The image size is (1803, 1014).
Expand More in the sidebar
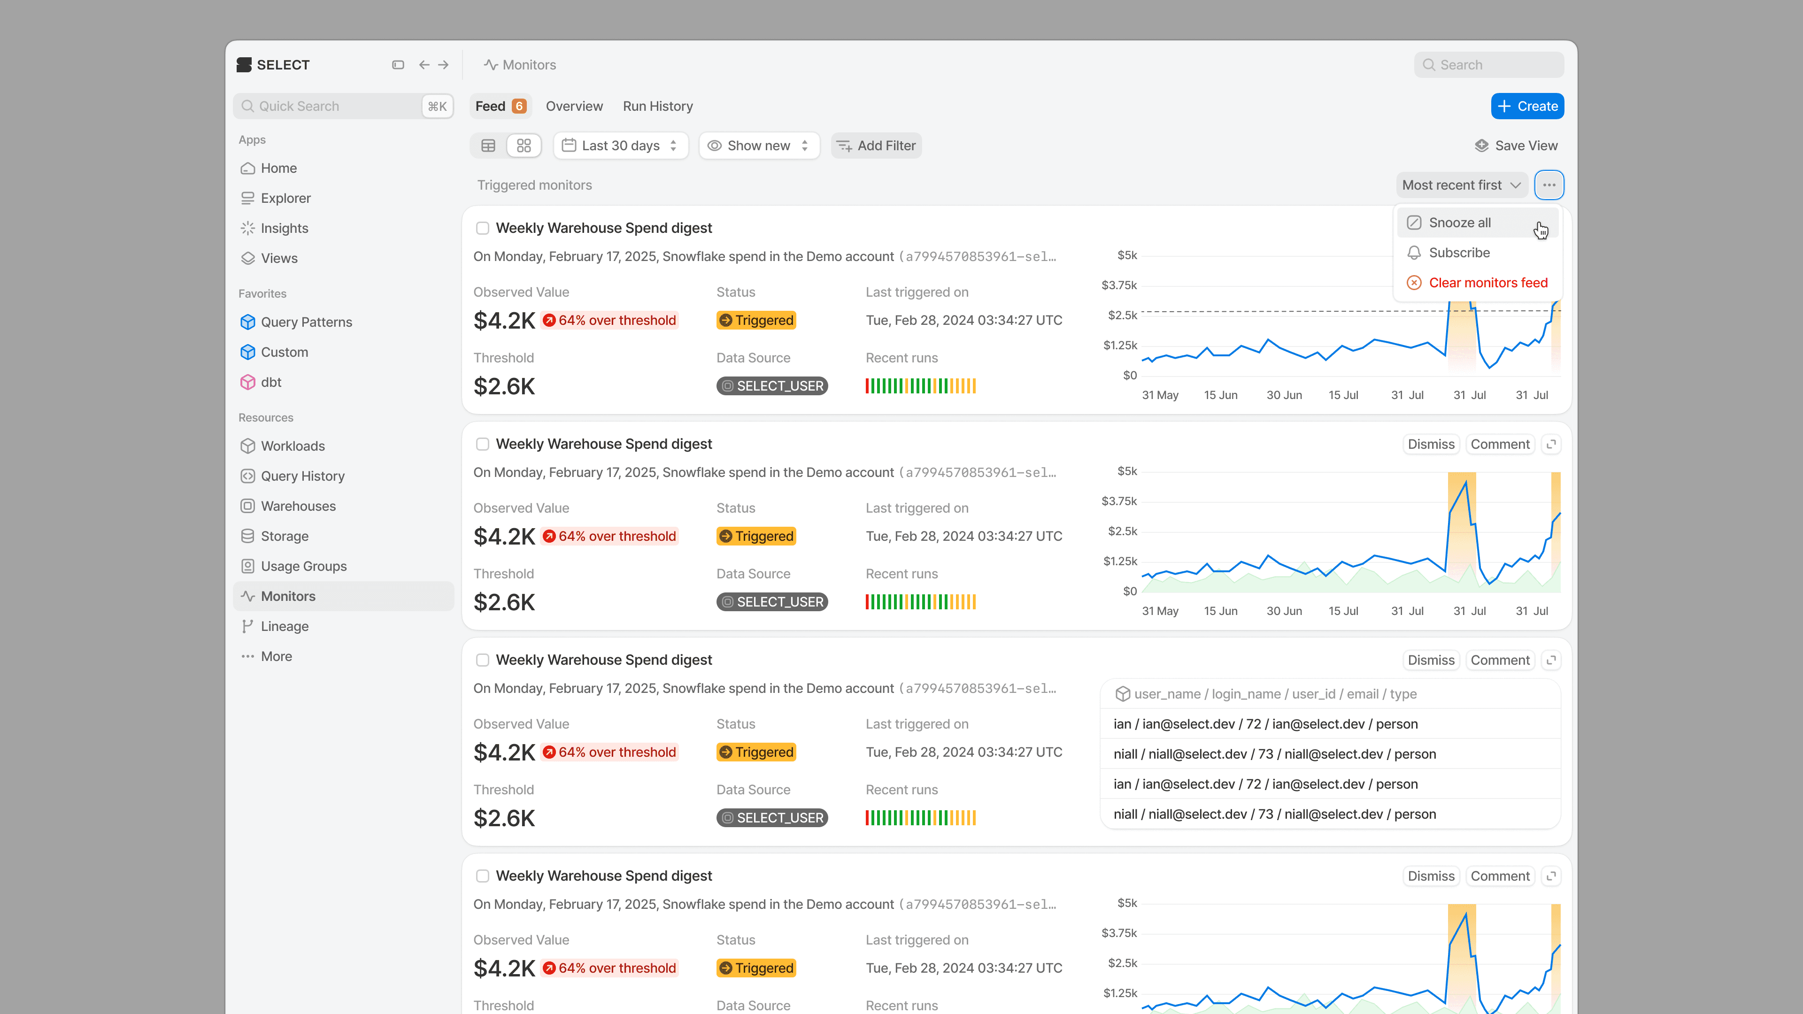343,656
